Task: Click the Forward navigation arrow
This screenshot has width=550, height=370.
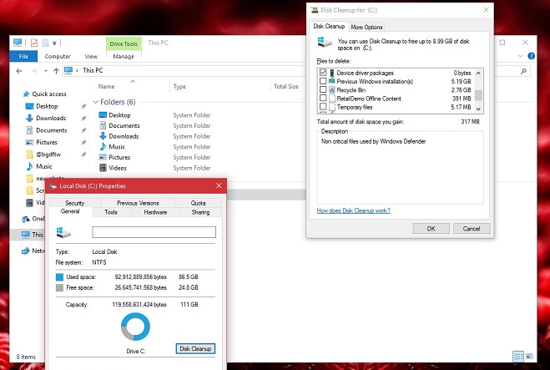Action: tap(34, 71)
